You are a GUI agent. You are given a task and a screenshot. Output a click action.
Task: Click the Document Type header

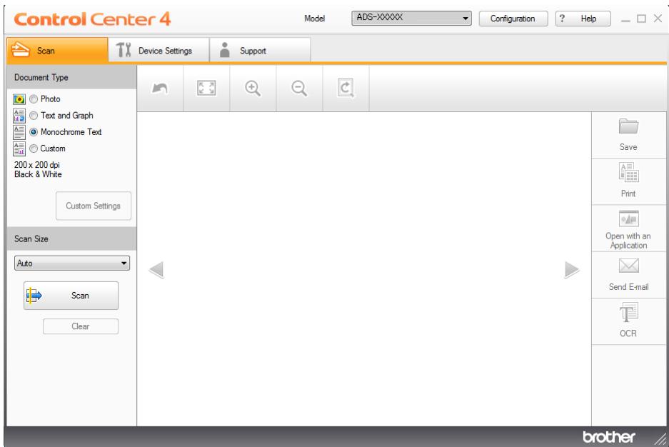(x=71, y=78)
